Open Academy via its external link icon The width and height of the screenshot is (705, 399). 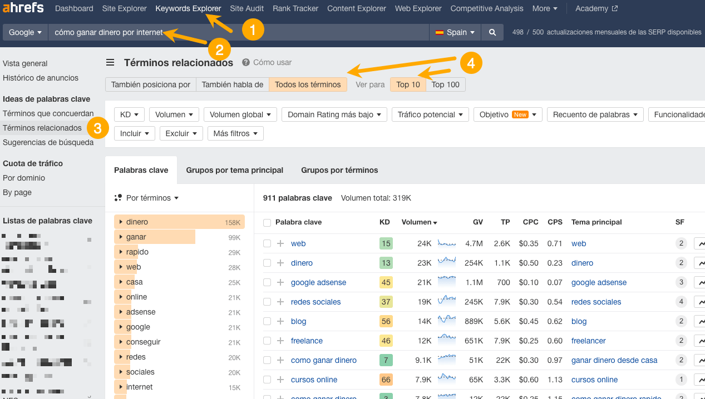click(x=616, y=8)
